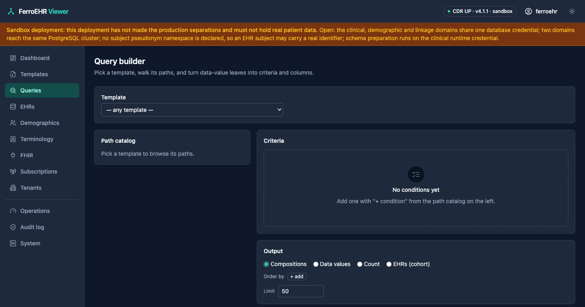Select the Data values output option
The height and width of the screenshot is (307, 585).
[316, 264]
